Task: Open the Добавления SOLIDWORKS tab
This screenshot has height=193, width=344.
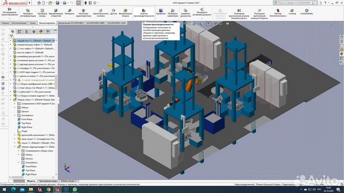Action: point(70,23)
